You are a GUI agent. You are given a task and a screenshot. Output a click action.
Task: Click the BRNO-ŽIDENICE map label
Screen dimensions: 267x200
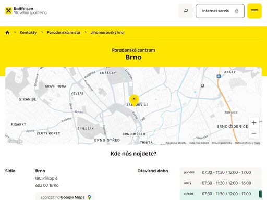tap(232, 127)
